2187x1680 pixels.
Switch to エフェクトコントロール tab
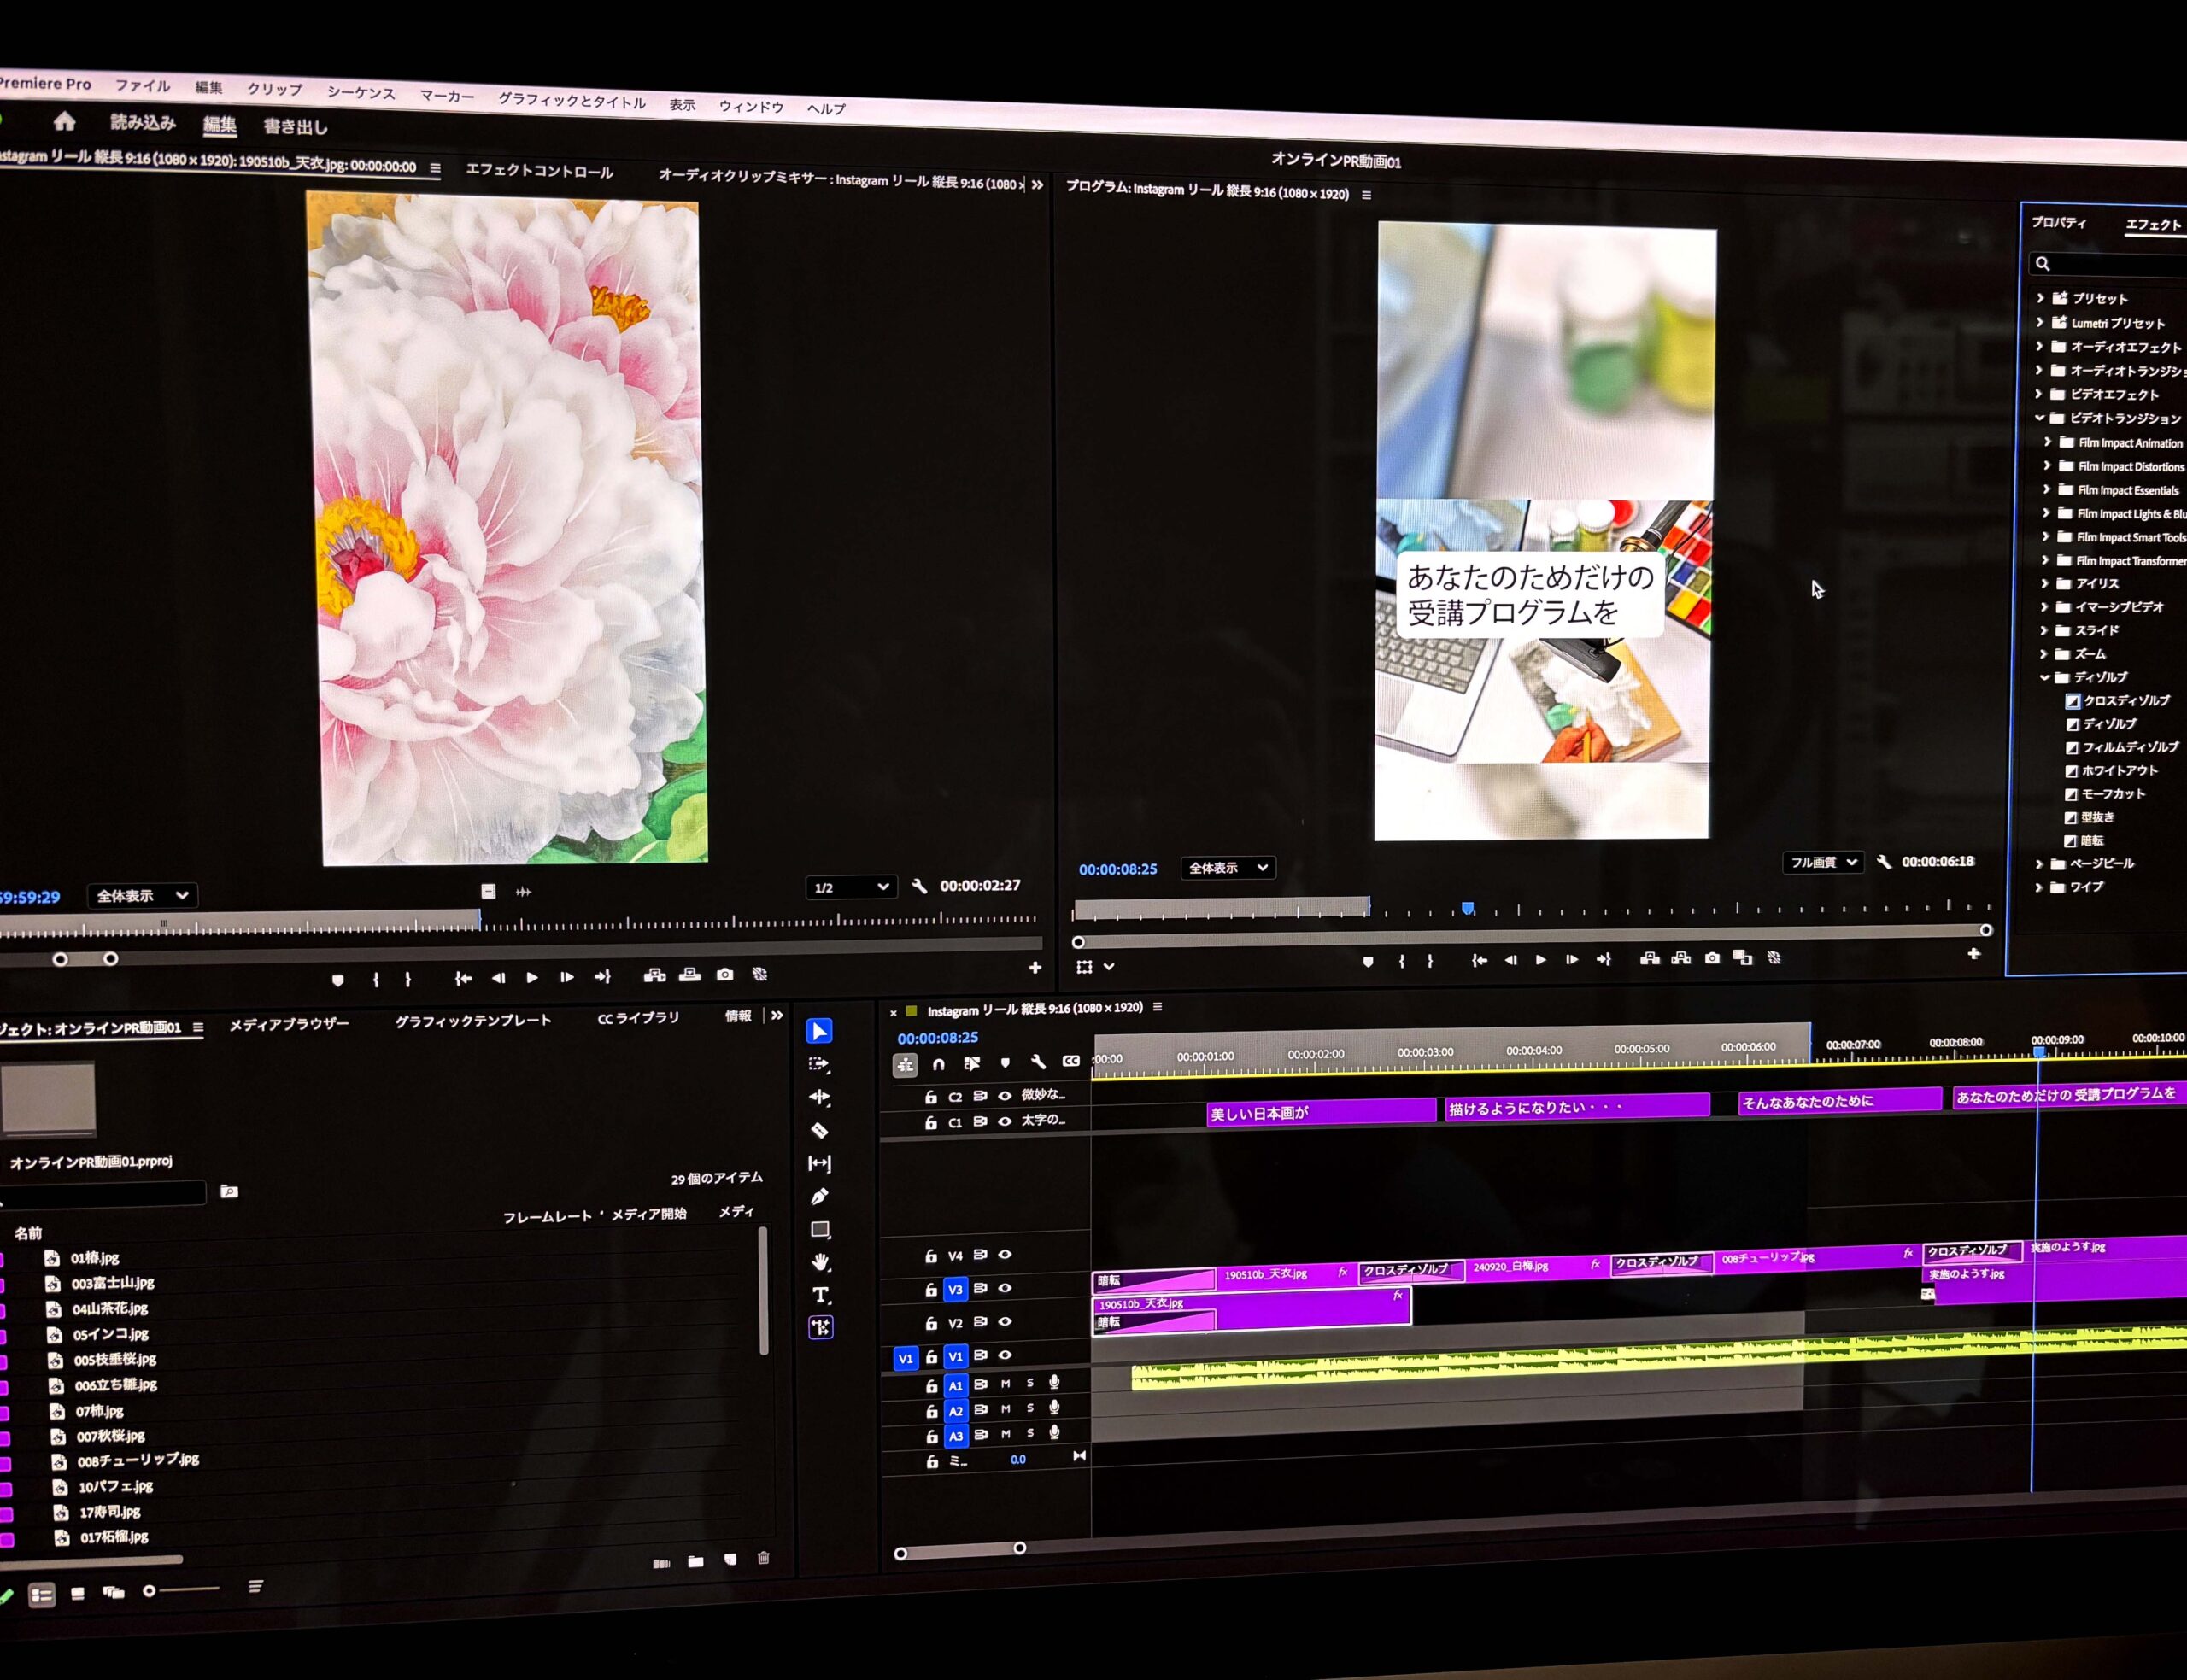(x=539, y=172)
